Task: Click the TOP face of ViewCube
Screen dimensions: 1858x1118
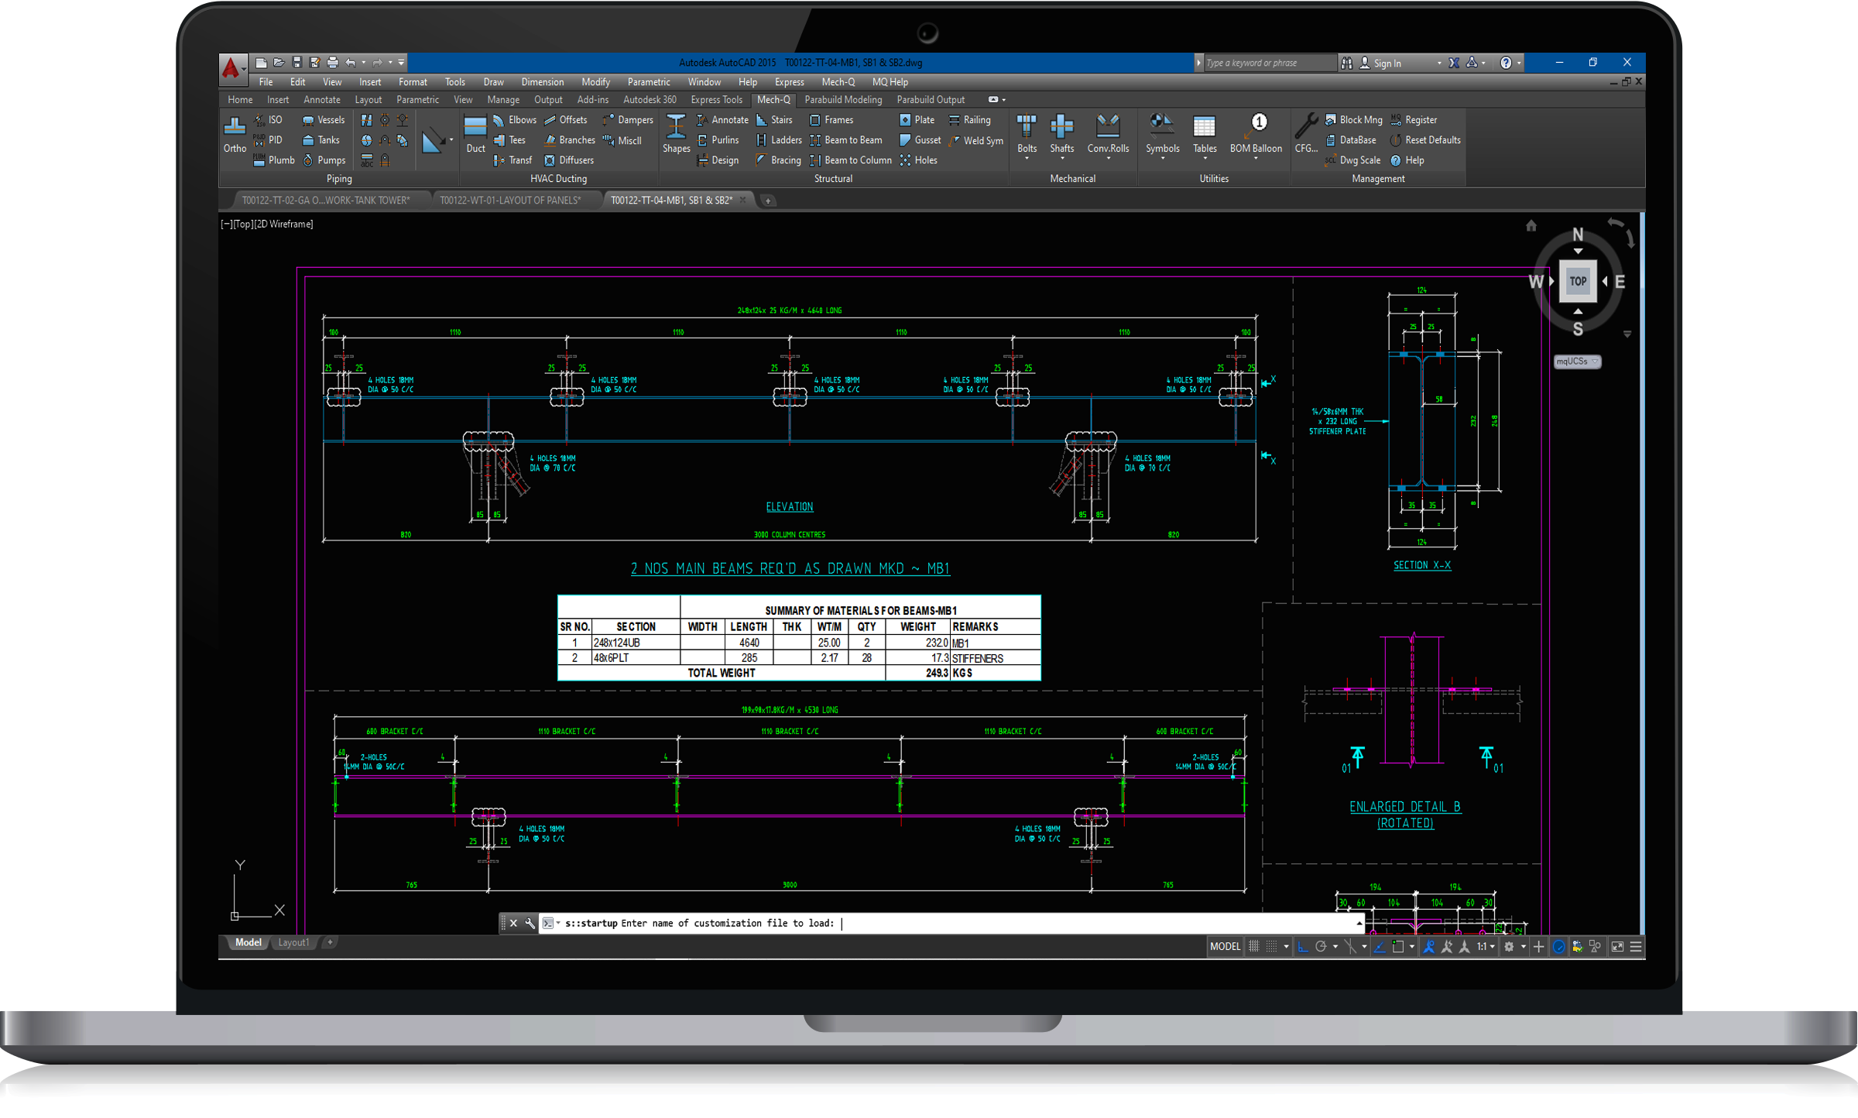Action: coord(1578,281)
